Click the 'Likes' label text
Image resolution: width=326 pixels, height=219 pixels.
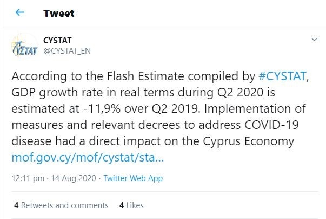(x=135, y=205)
